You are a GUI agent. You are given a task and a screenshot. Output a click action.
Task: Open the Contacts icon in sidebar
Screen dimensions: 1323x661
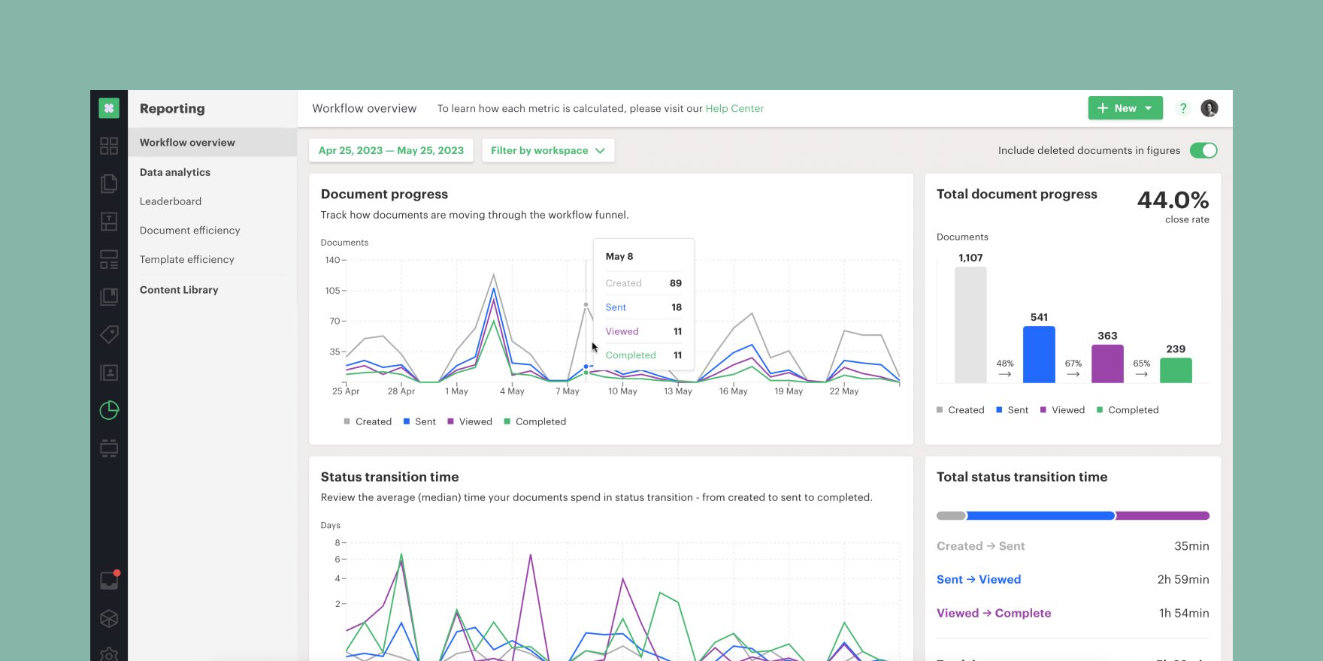point(109,373)
